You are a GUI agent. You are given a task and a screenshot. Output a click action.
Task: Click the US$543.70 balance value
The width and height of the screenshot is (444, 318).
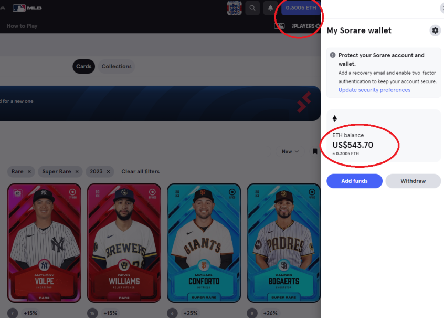(353, 145)
